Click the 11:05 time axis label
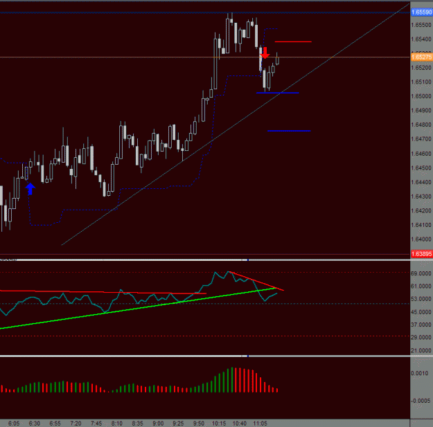Screen dimensions: 433x427 tap(260, 424)
